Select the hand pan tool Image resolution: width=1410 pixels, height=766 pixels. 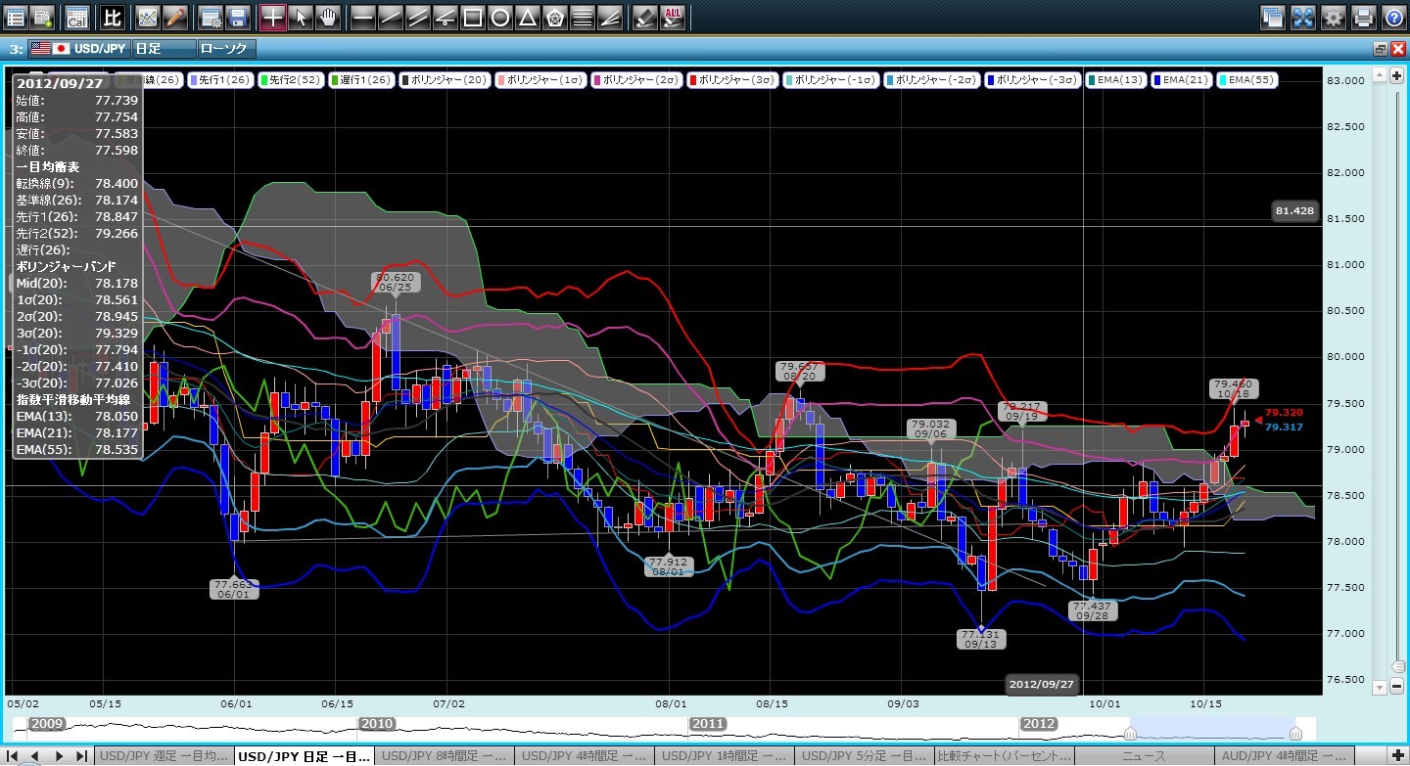click(x=328, y=17)
